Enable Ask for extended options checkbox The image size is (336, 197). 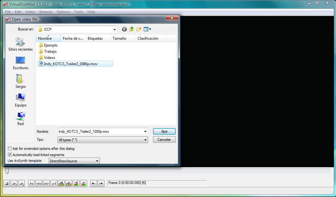coord(10,149)
